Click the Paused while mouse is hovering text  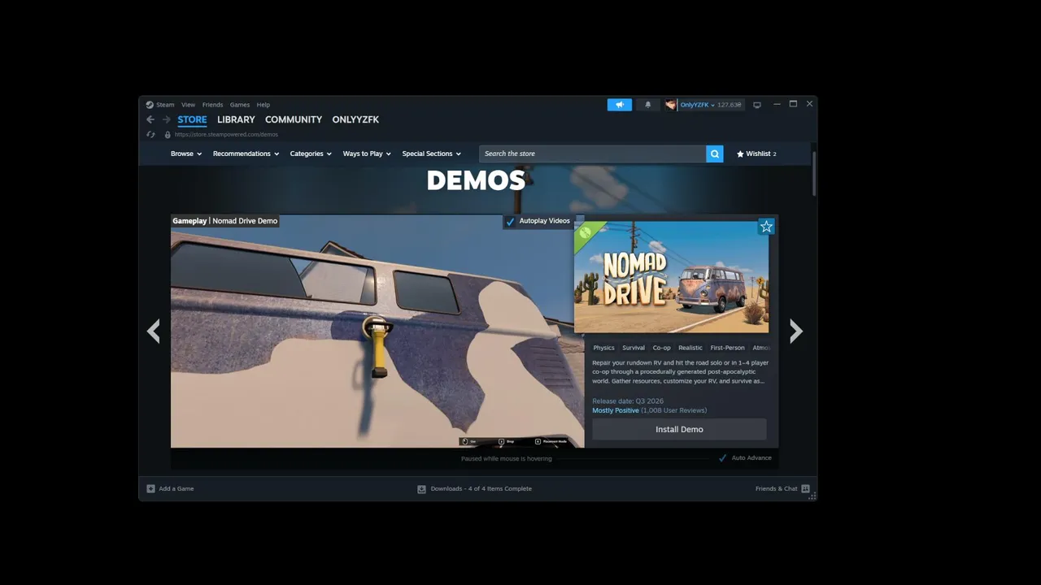coord(506,458)
